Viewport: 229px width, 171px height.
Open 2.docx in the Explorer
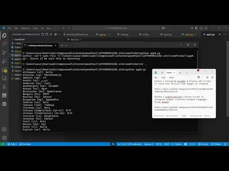click(x=16, y=47)
